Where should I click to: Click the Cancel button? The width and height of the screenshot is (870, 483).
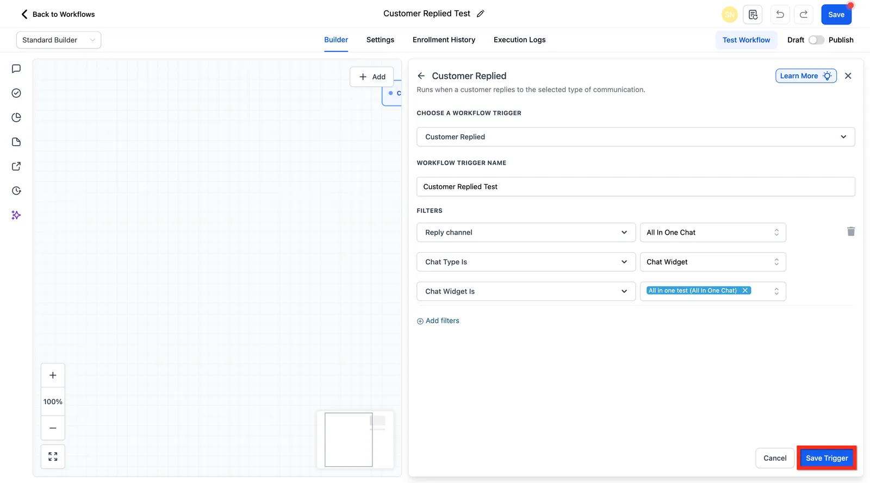pos(775,458)
